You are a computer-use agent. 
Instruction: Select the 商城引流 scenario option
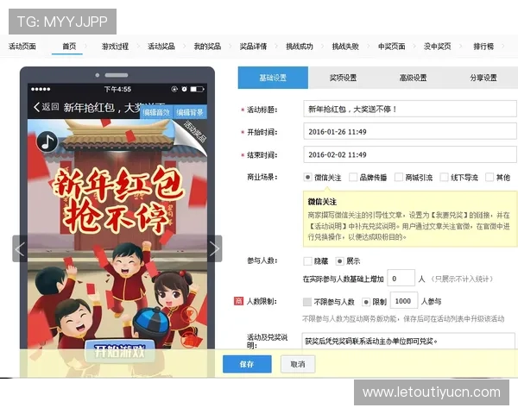click(x=399, y=178)
